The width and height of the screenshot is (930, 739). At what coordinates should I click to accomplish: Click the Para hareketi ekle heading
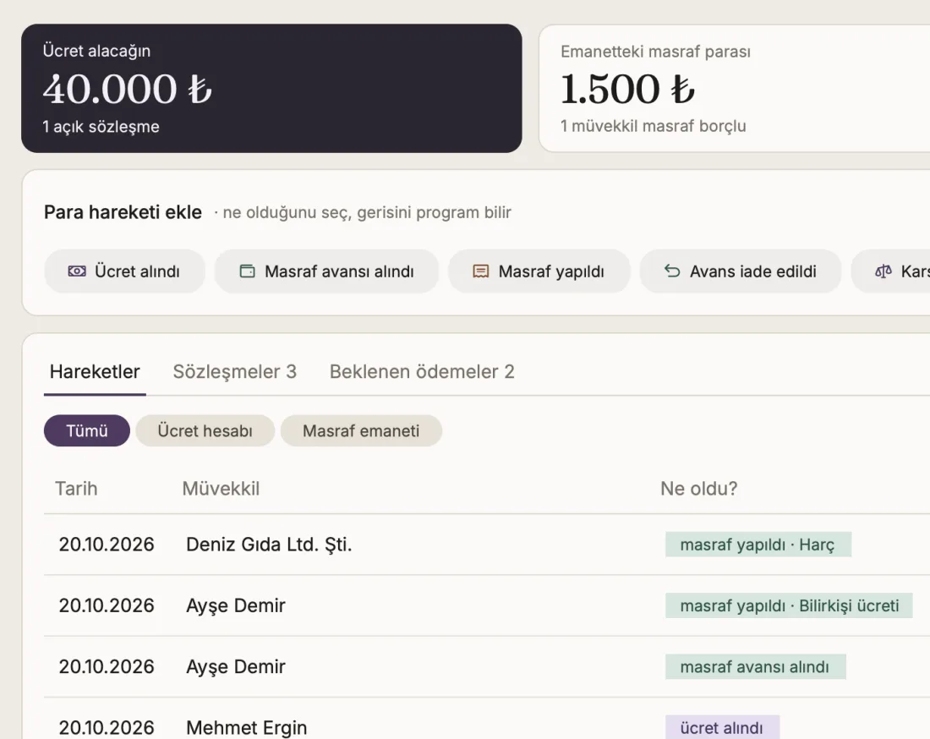[123, 212]
